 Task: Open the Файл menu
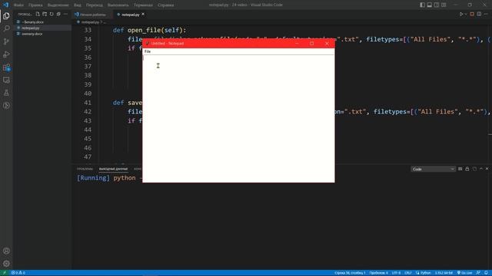point(18,5)
